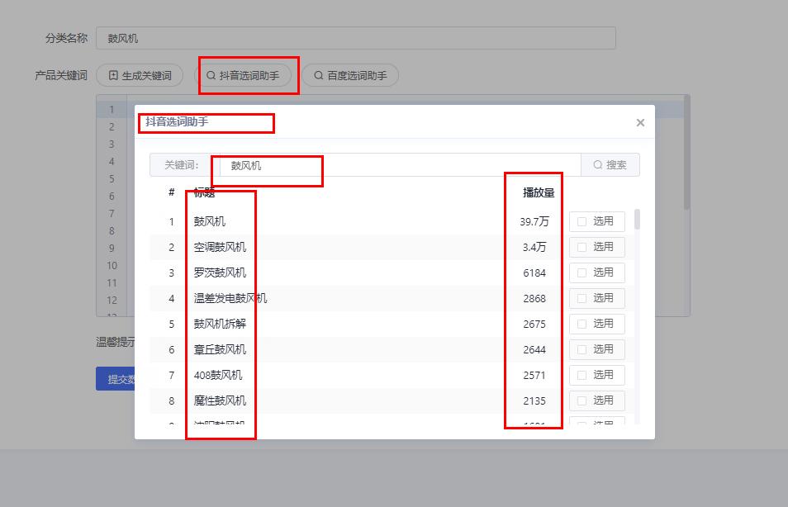Viewport: 788px width, 507px height.
Task: Click the magnifier icon on the 搜索 button
Action: click(x=599, y=163)
